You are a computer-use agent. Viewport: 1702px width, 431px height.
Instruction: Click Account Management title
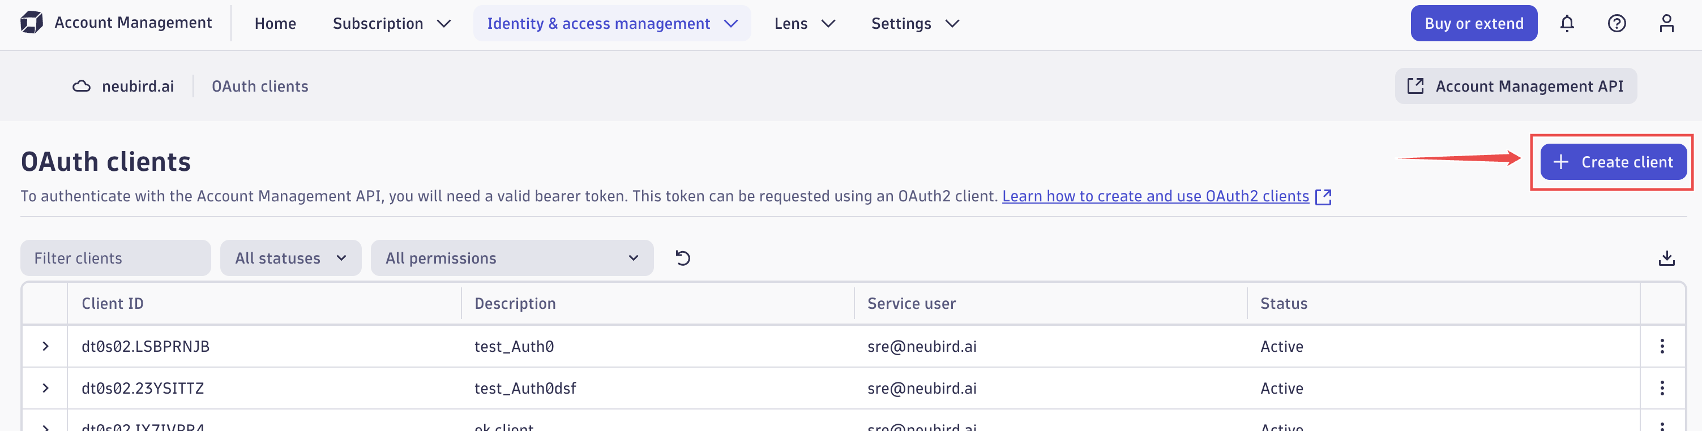coord(133,23)
